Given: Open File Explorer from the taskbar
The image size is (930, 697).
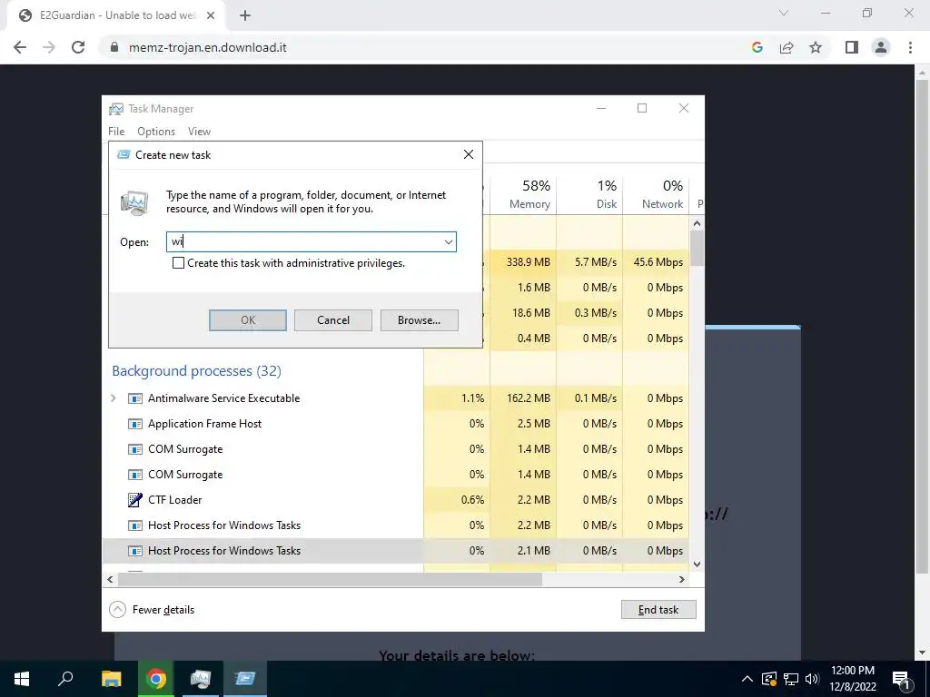Looking at the screenshot, I should tap(111, 679).
